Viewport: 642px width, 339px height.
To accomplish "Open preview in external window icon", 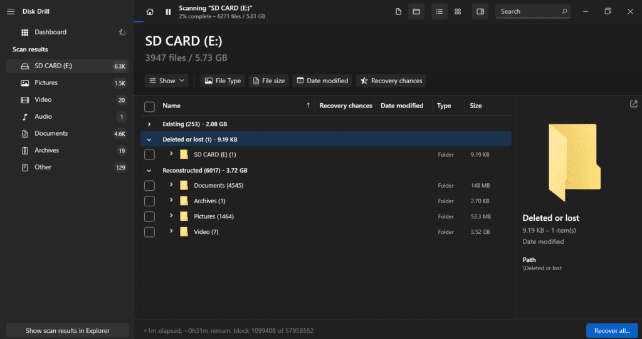I will 634,104.
